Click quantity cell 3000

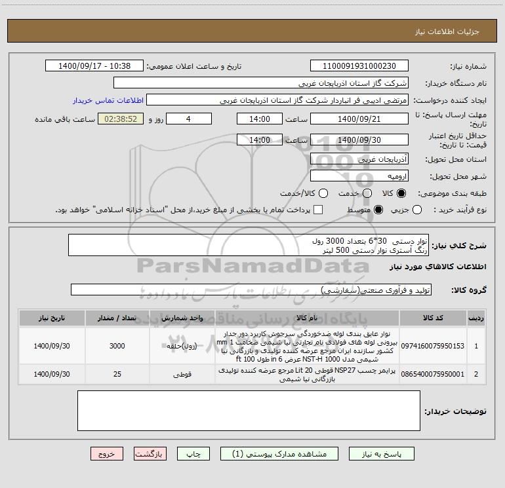coord(117,346)
